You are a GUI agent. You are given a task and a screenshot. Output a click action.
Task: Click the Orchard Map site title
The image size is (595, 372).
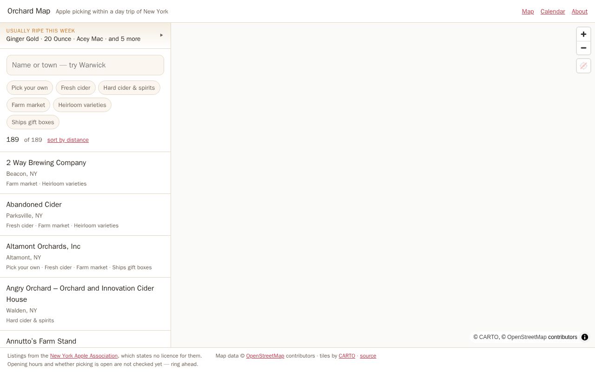point(29,11)
